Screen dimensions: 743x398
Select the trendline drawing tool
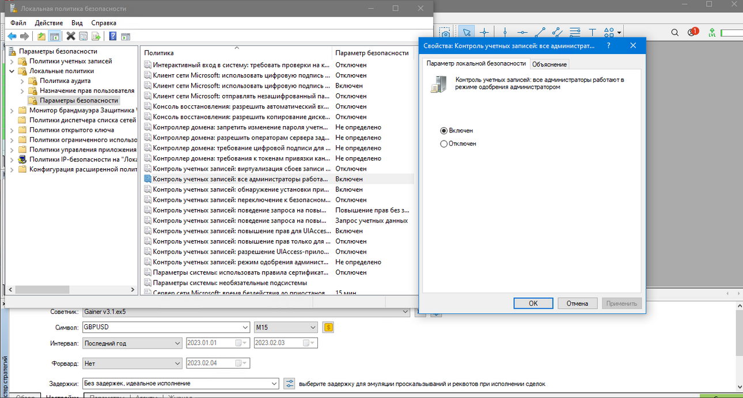(x=540, y=33)
